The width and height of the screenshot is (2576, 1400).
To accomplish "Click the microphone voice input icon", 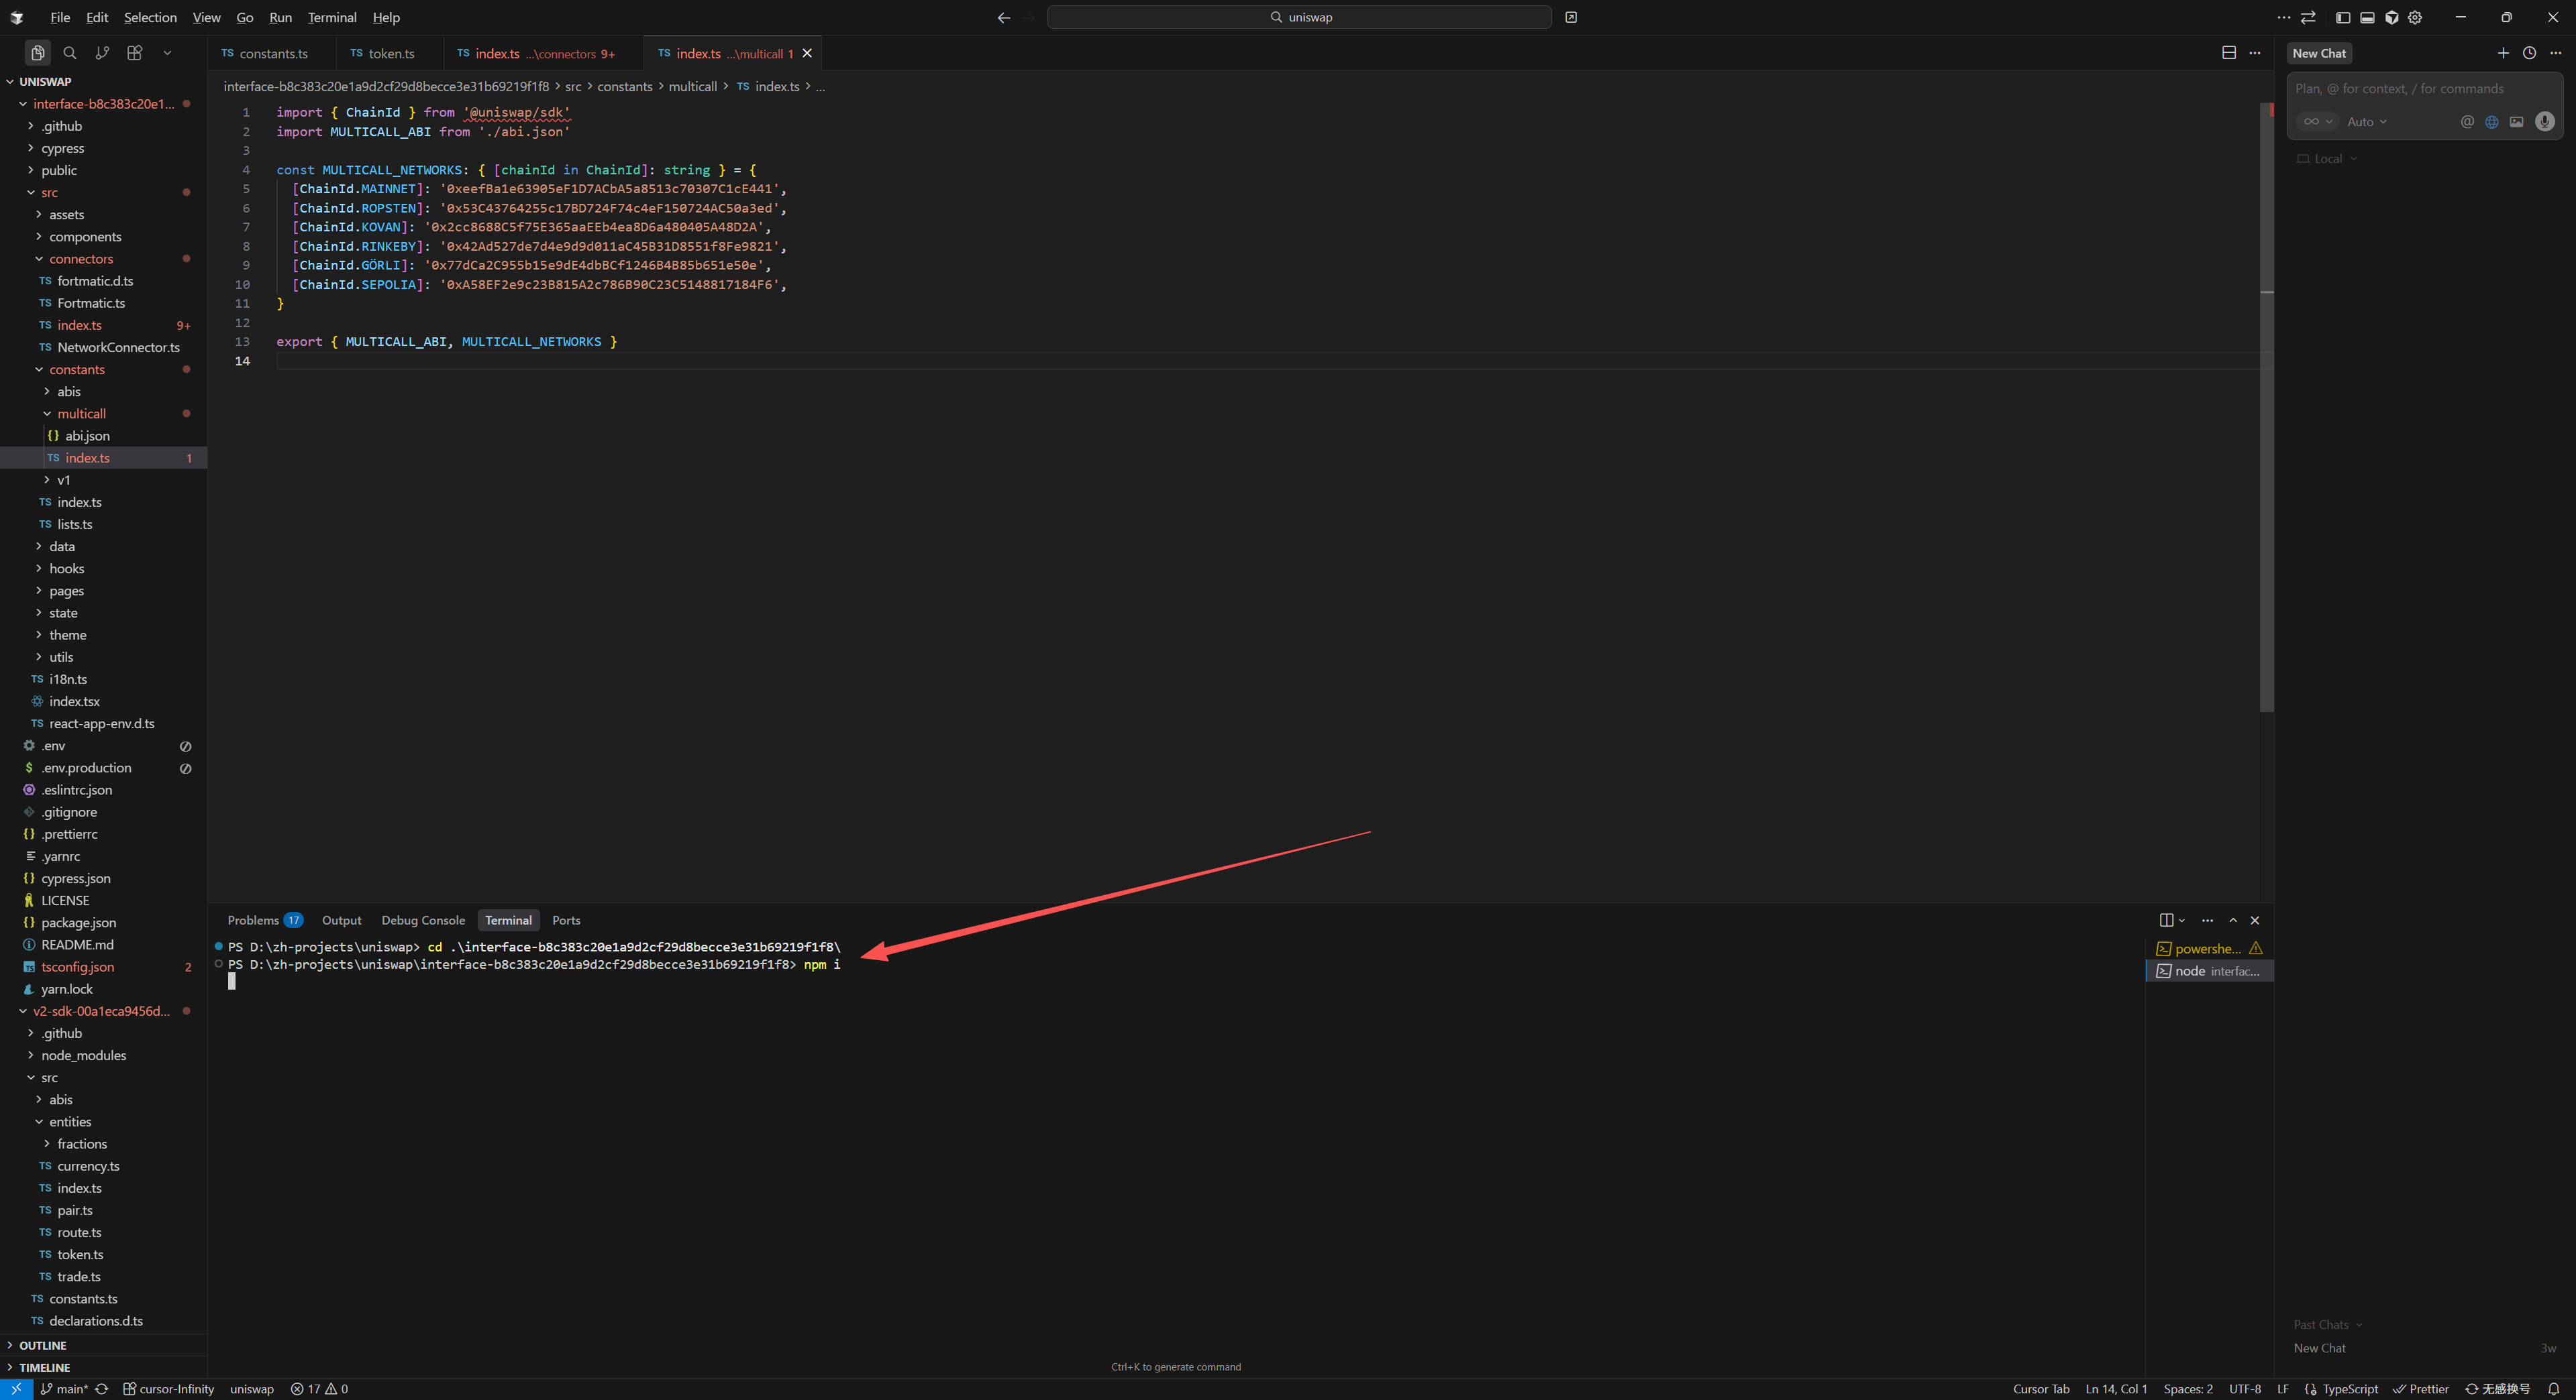I will click(x=2544, y=122).
